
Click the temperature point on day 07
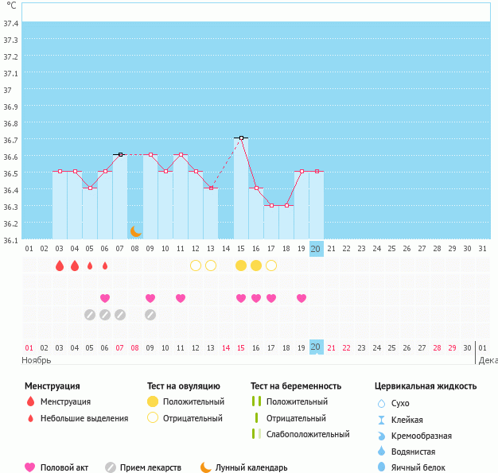(x=120, y=154)
